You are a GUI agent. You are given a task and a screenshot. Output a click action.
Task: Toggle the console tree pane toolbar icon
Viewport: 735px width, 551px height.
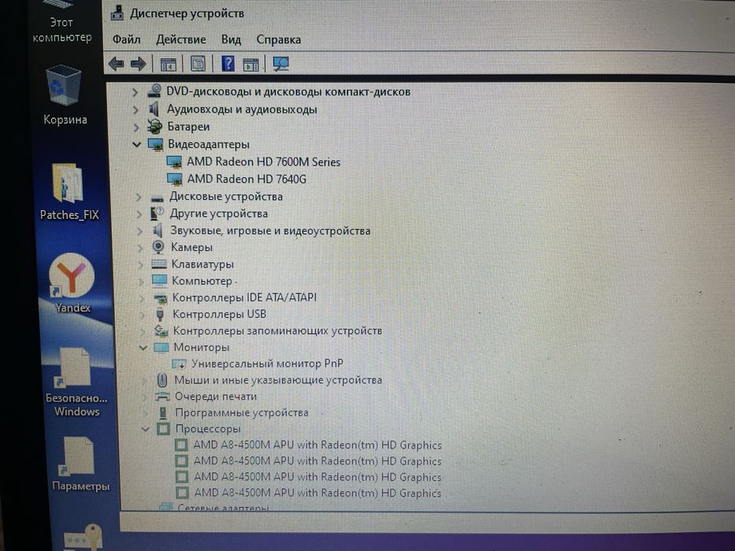(169, 65)
